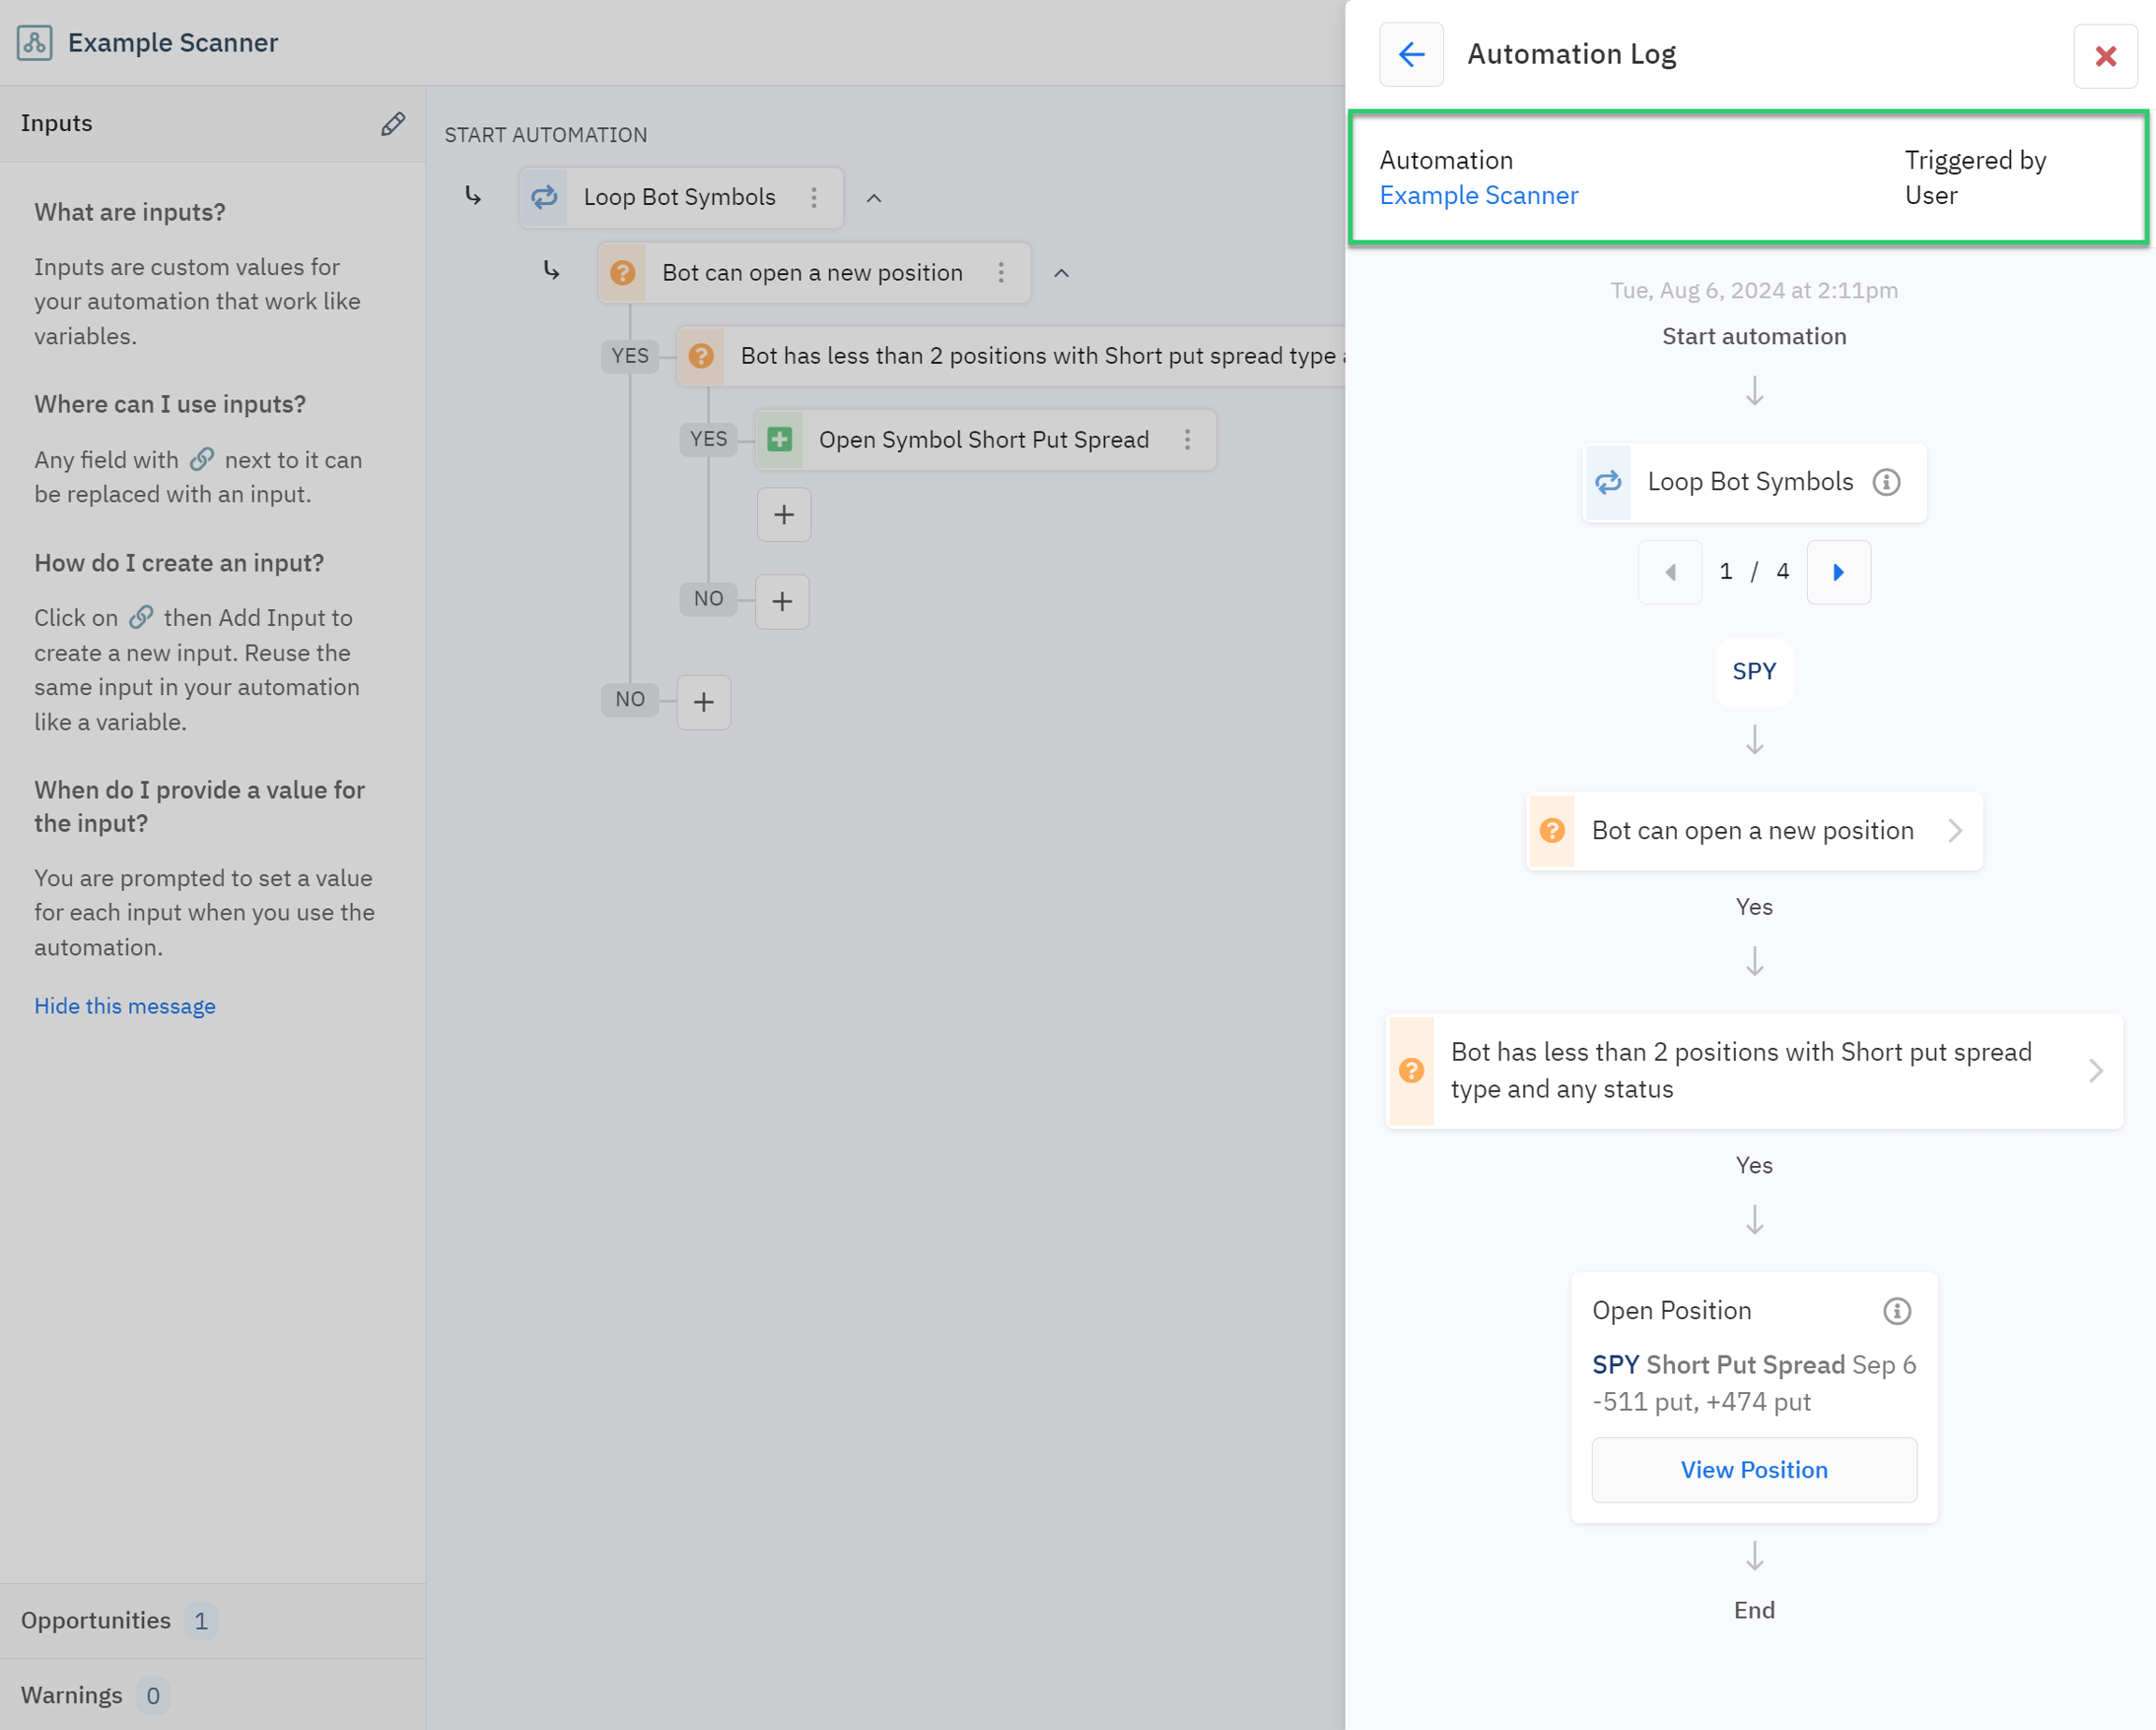Open options for Bot can open new position
2156x1730 pixels.
pos(1000,273)
